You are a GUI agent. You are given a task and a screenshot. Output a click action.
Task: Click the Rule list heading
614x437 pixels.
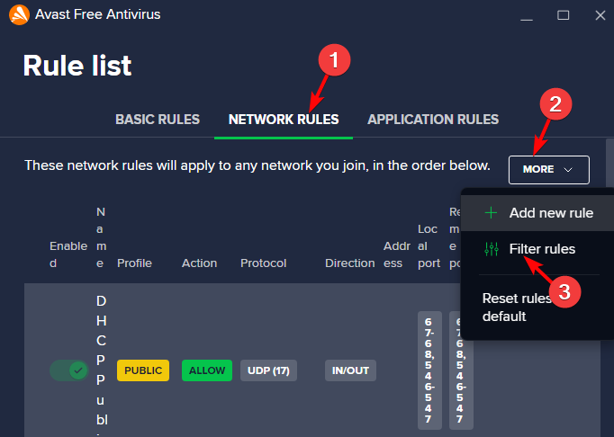pyautogui.click(x=77, y=66)
